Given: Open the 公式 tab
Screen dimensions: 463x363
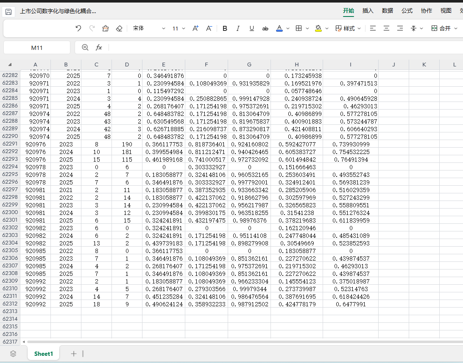Looking at the screenshot, I should tap(407, 11).
